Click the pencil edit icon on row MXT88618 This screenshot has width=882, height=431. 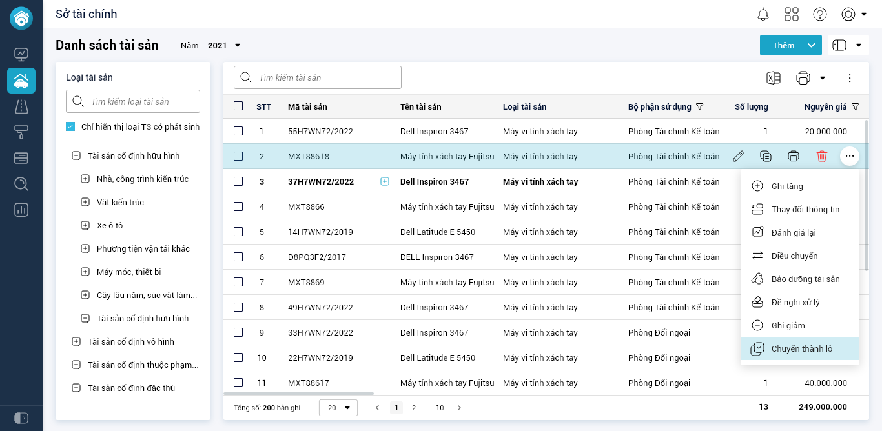point(739,156)
